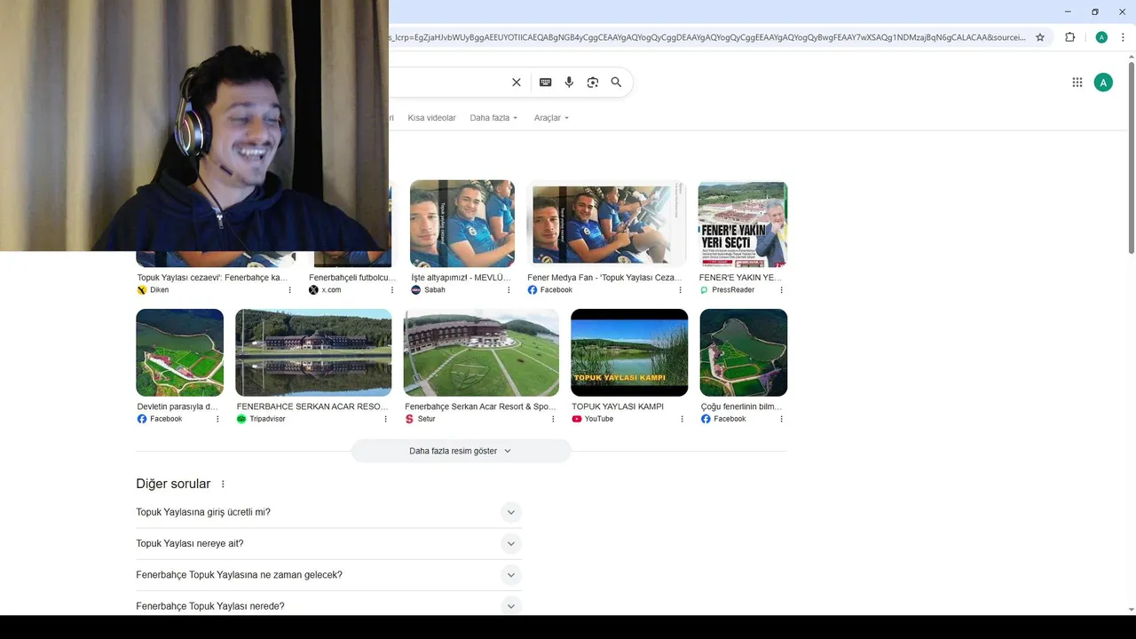1136x639 pixels.
Task: Open Fenerbahçeli futbolcu x.com link
Action: click(352, 278)
